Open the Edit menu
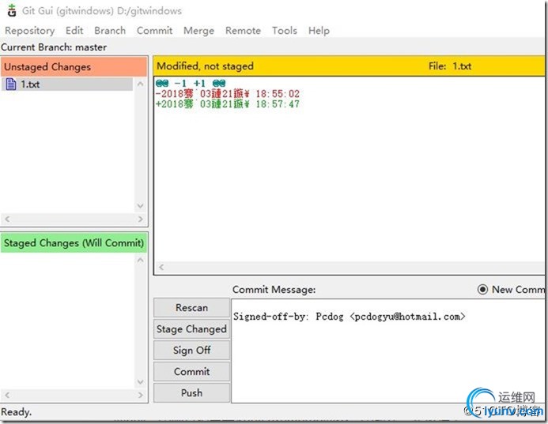 pyautogui.click(x=74, y=31)
